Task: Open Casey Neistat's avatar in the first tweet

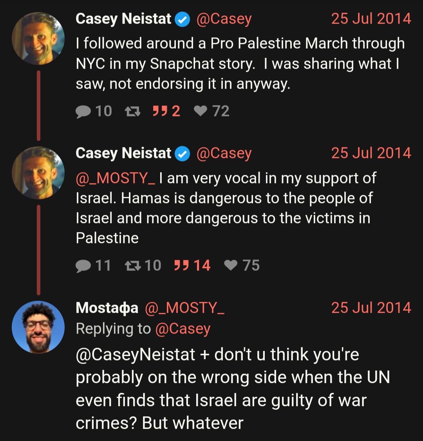Action: tap(38, 38)
